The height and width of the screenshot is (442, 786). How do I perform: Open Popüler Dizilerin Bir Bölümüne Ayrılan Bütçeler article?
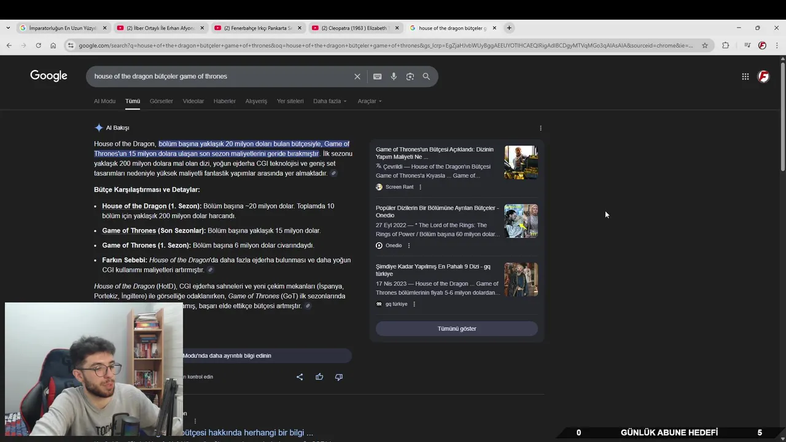click(437, 212)
